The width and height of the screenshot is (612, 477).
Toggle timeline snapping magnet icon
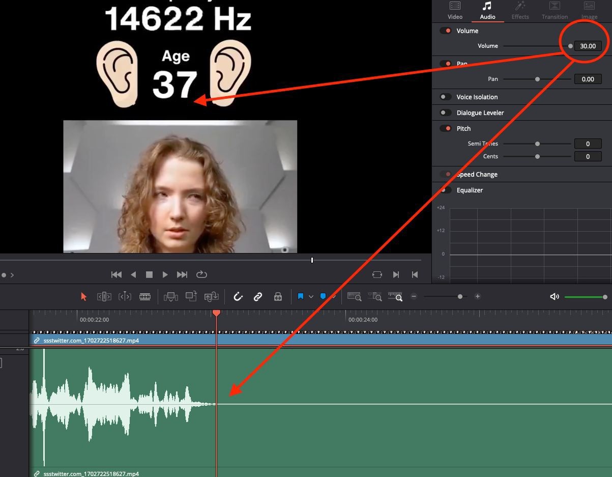238,296
